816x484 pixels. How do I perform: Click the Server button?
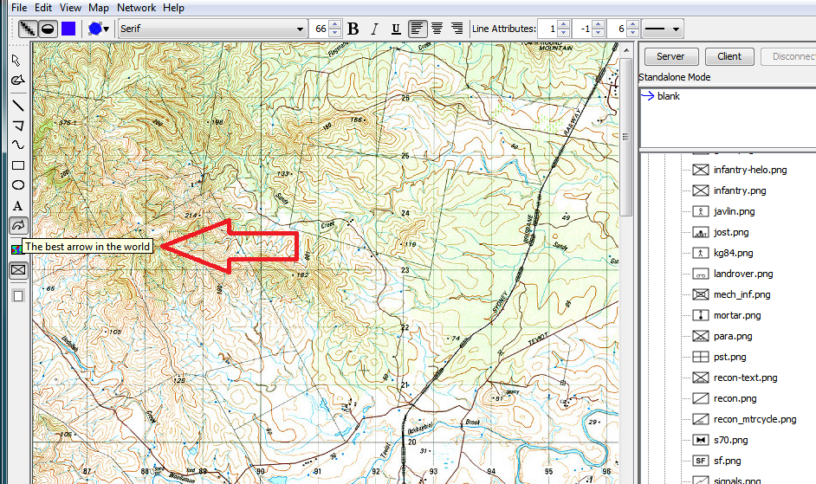tap(670, 56)
